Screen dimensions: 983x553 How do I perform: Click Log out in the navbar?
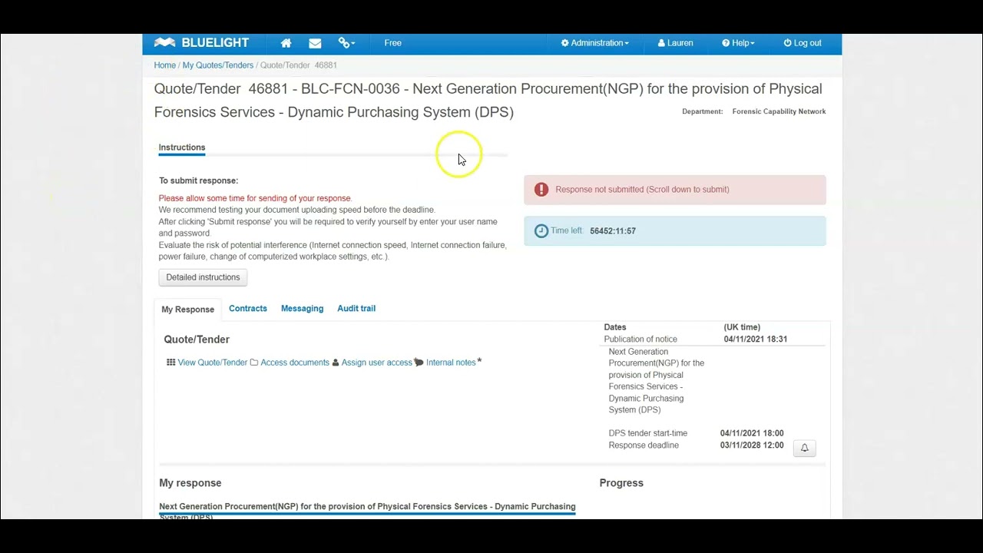pos(803,43)
